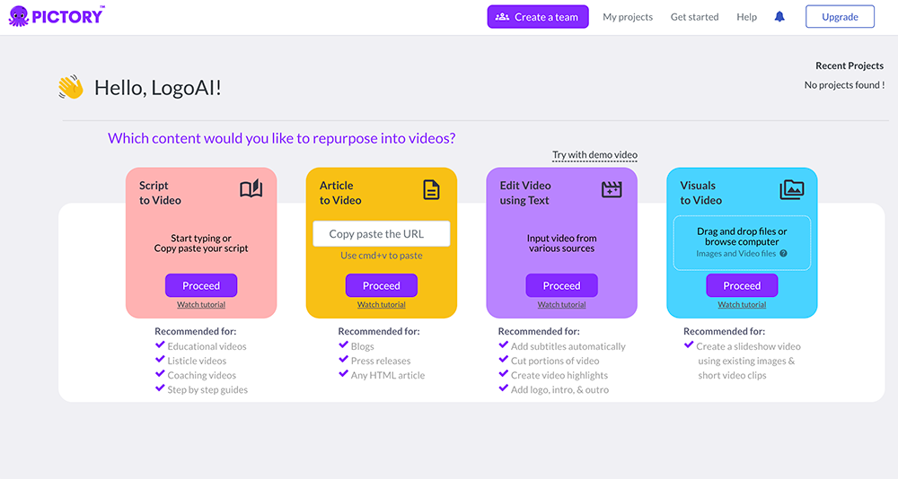Screen dimensions: 898x479
Task: Click the Pictory octopus logo
Action: (19, 16)
